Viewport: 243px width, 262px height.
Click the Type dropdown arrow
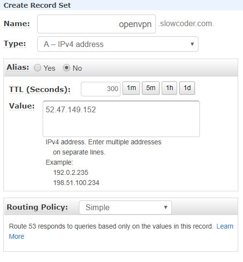pos(192,44)
